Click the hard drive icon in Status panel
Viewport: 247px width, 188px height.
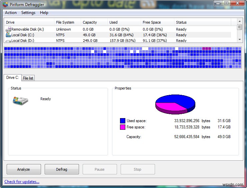(20, 101)
